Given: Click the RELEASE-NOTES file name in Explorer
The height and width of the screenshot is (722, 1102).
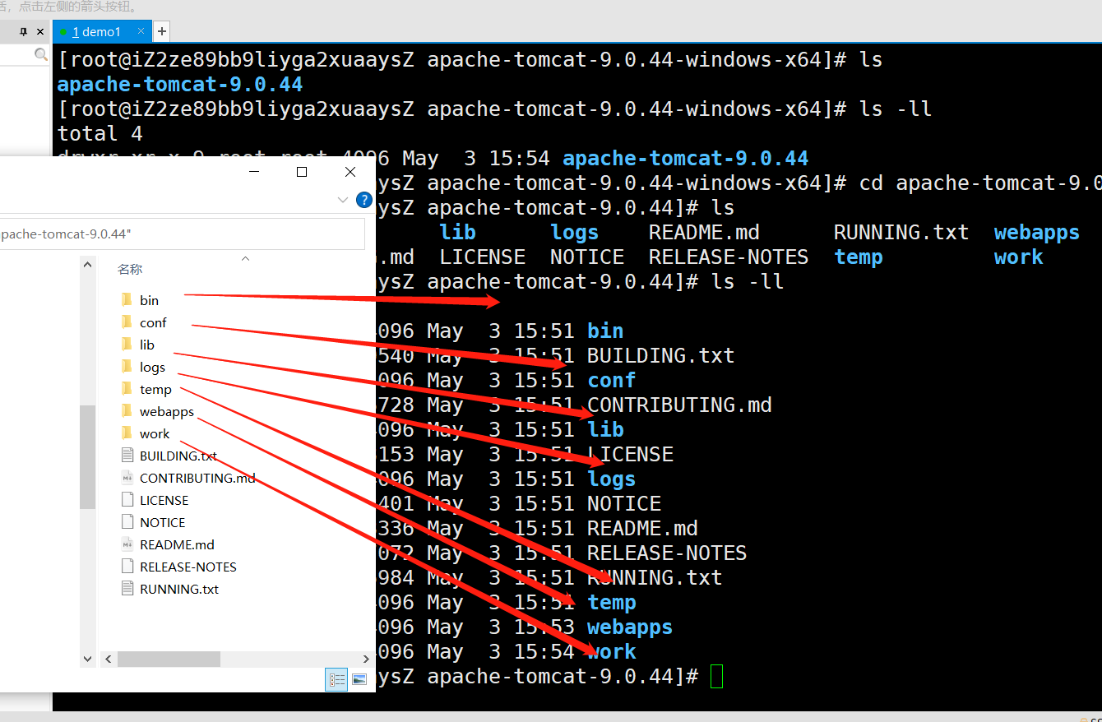Looking at the screenshot, I should click(x=188, y=567).
